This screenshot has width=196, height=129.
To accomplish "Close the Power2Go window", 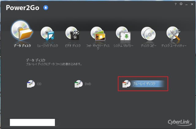I will [x=192, y=4].
